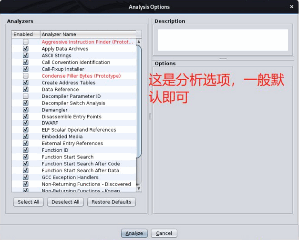Select the Embedded Media analyzer row

74,136
